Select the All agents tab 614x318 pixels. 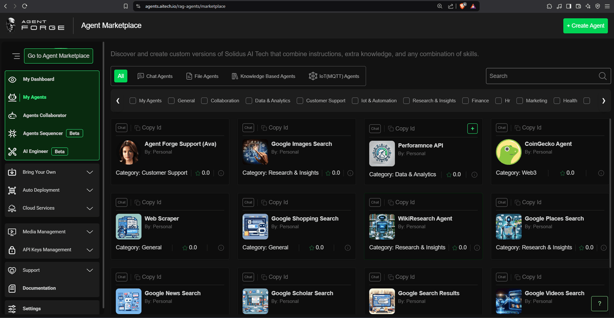121,76
